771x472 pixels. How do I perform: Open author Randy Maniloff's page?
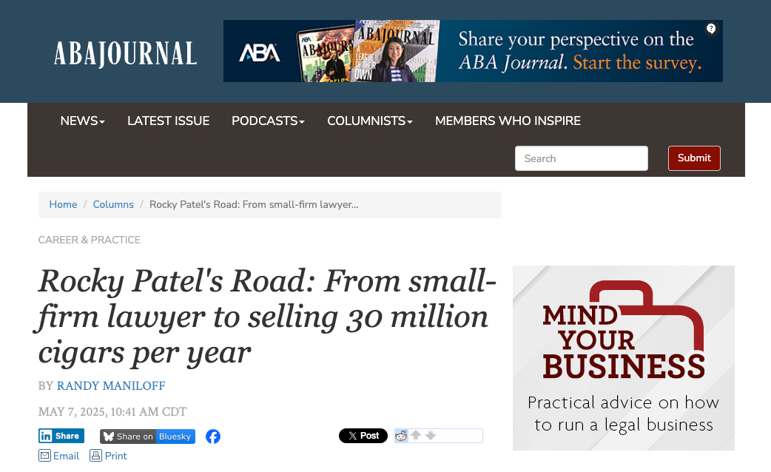click(111, 385)
